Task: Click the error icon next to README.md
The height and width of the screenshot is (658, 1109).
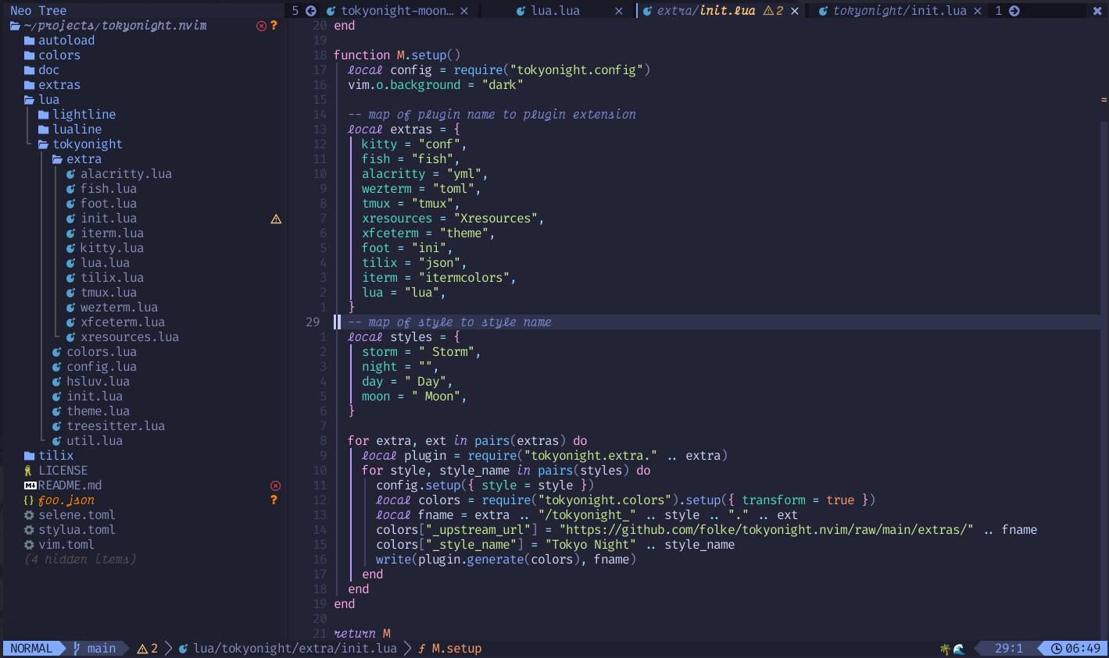Action: click(275, 485)
